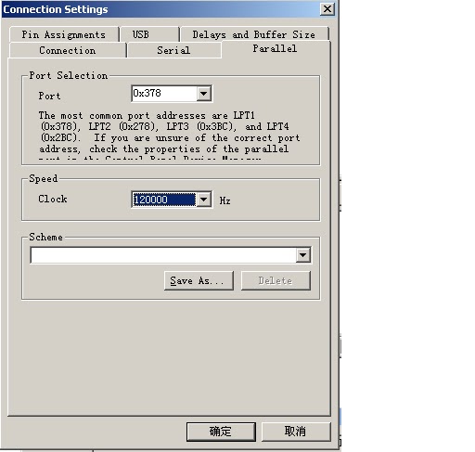Click the Port Selection group label
475x452 pixels.
click(x=69, y=75)
